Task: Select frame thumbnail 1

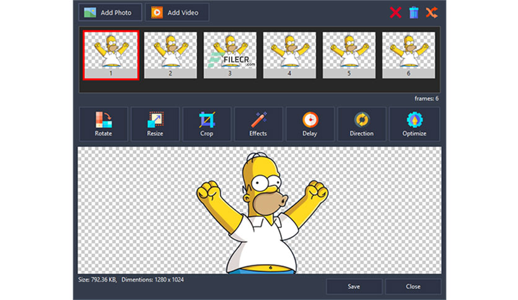Action: 111,55
